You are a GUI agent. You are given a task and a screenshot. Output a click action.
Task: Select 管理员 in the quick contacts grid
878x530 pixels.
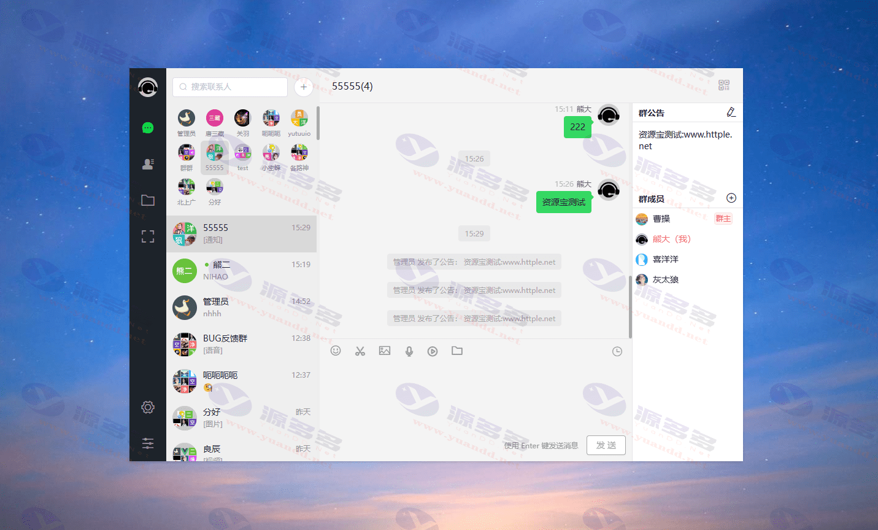click(x=187, y=123)
